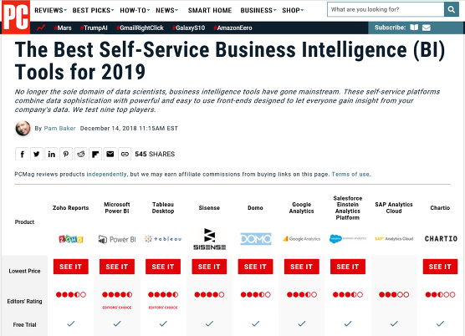The image size is (465, 336).
Task: Open the #AmazonEero trending topic
Action: tap(232, 28)
